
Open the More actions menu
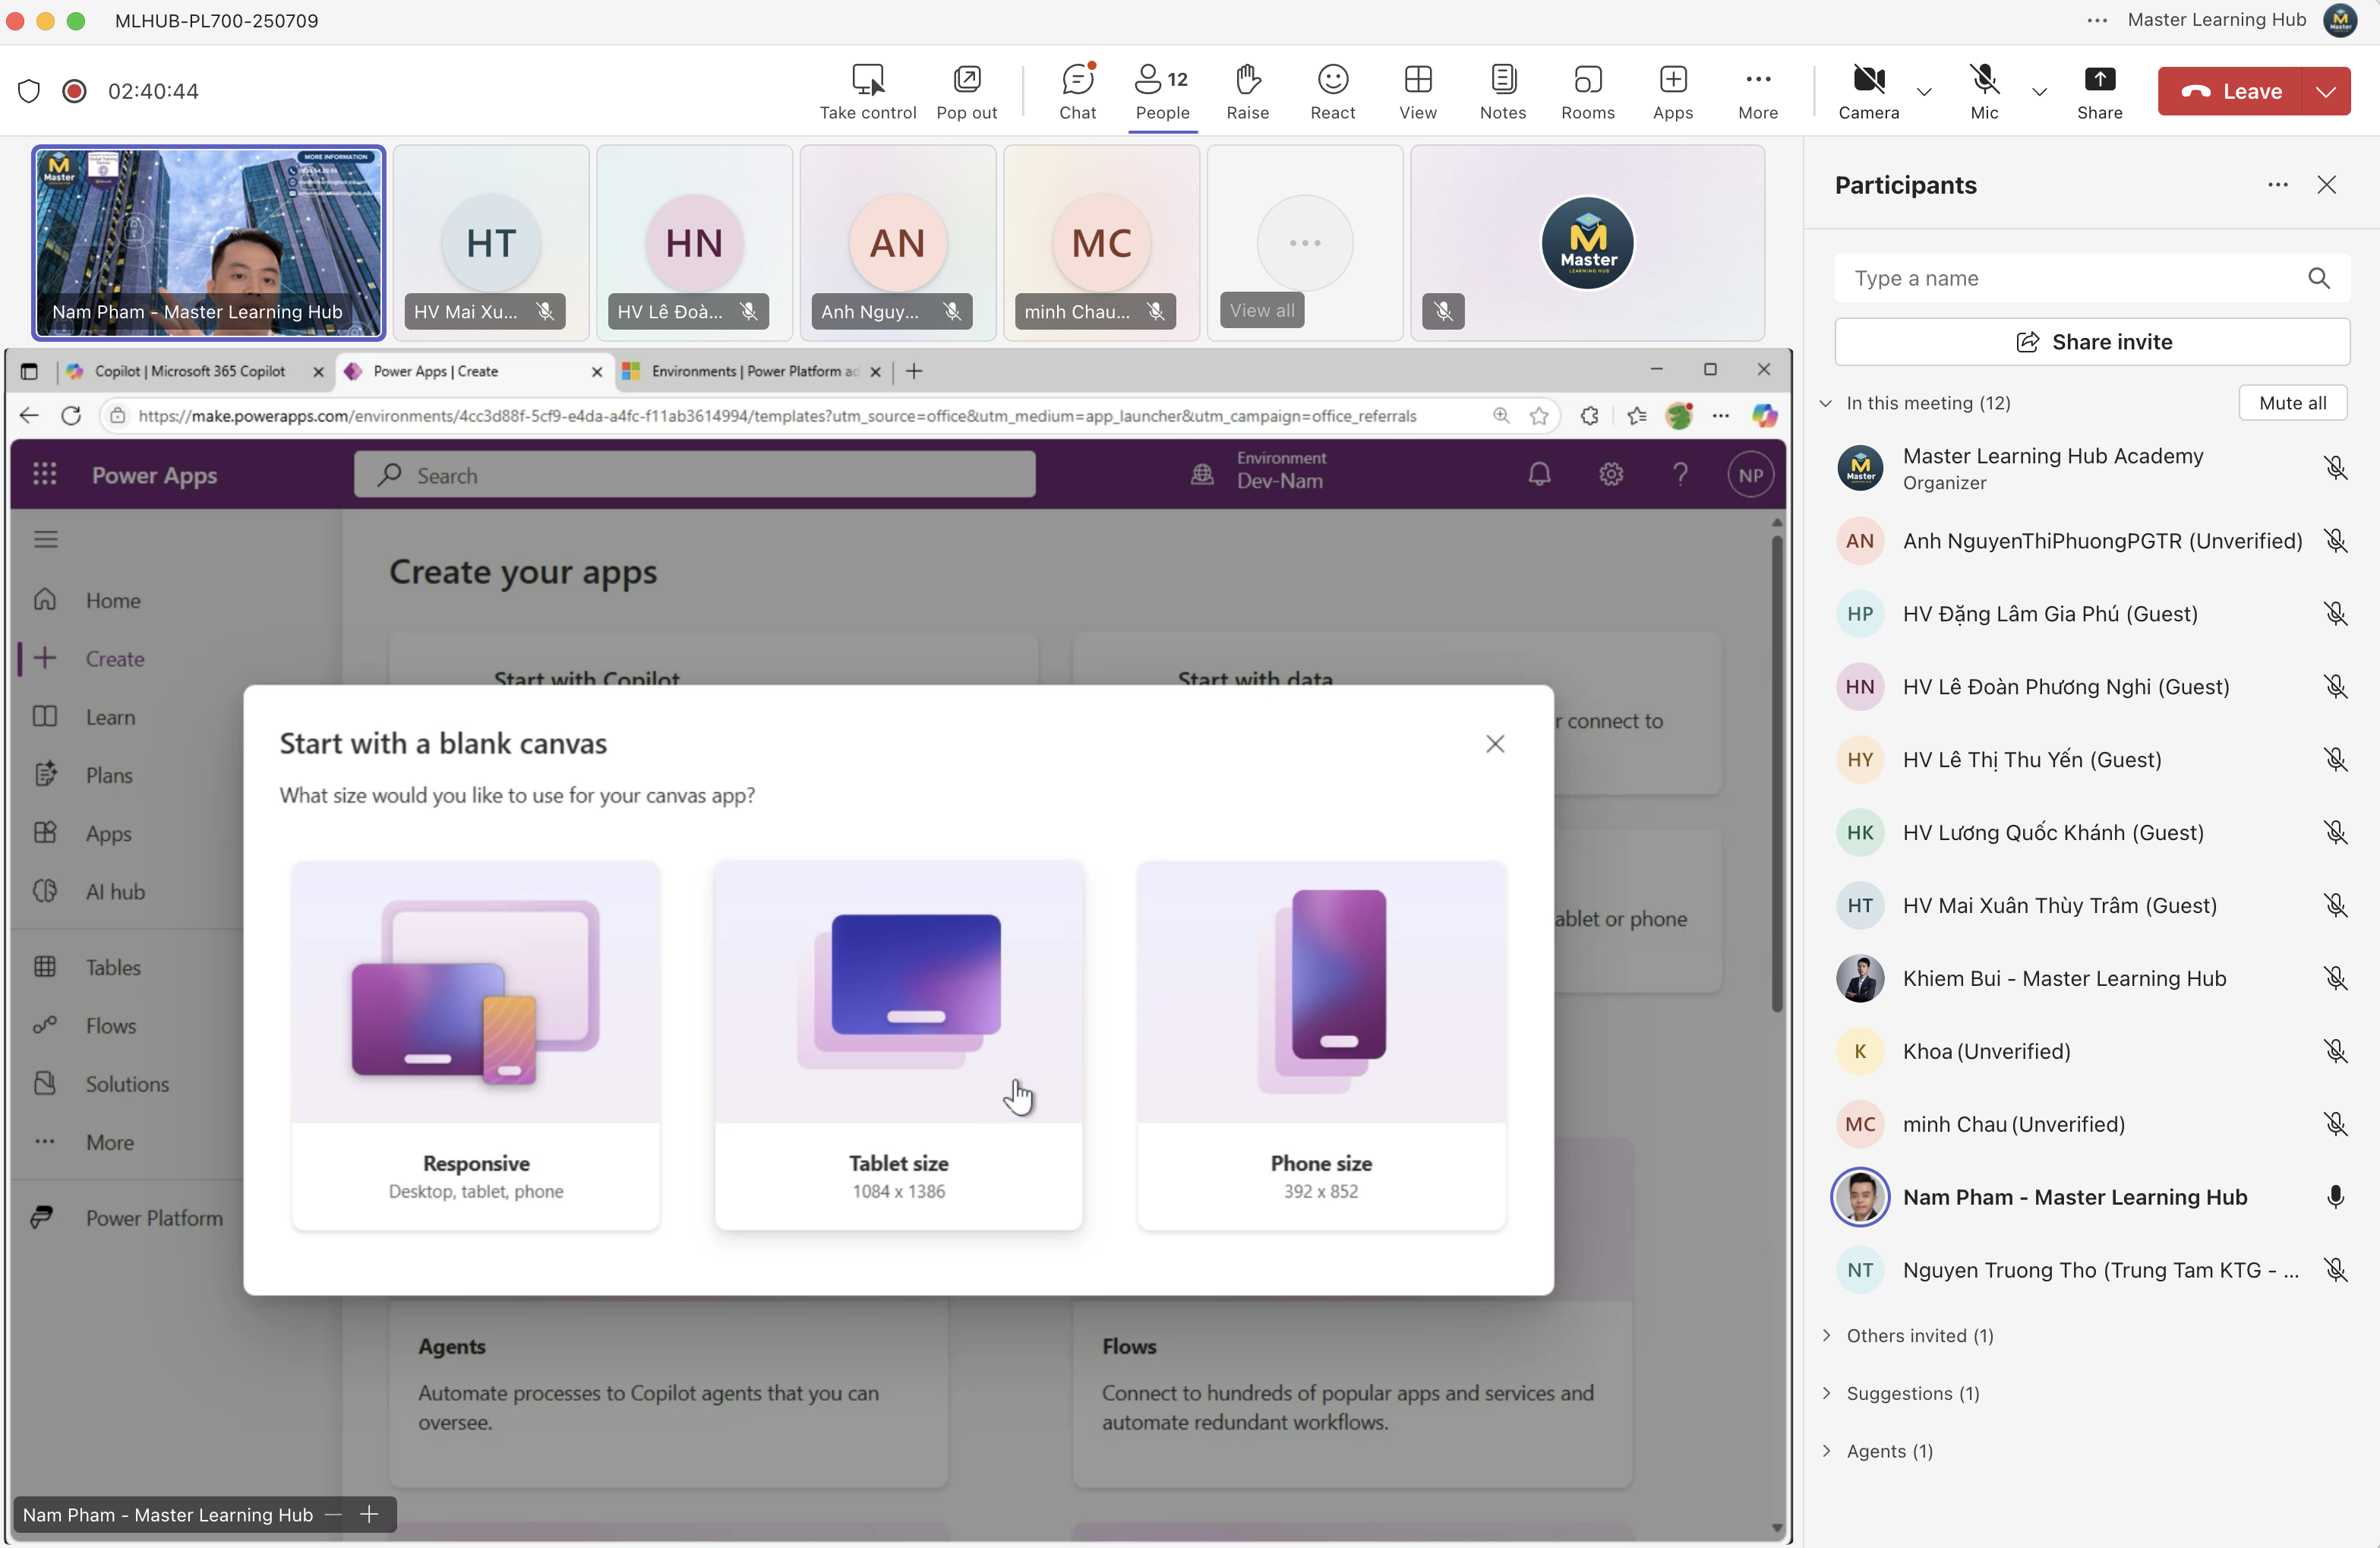[1757, 91]
